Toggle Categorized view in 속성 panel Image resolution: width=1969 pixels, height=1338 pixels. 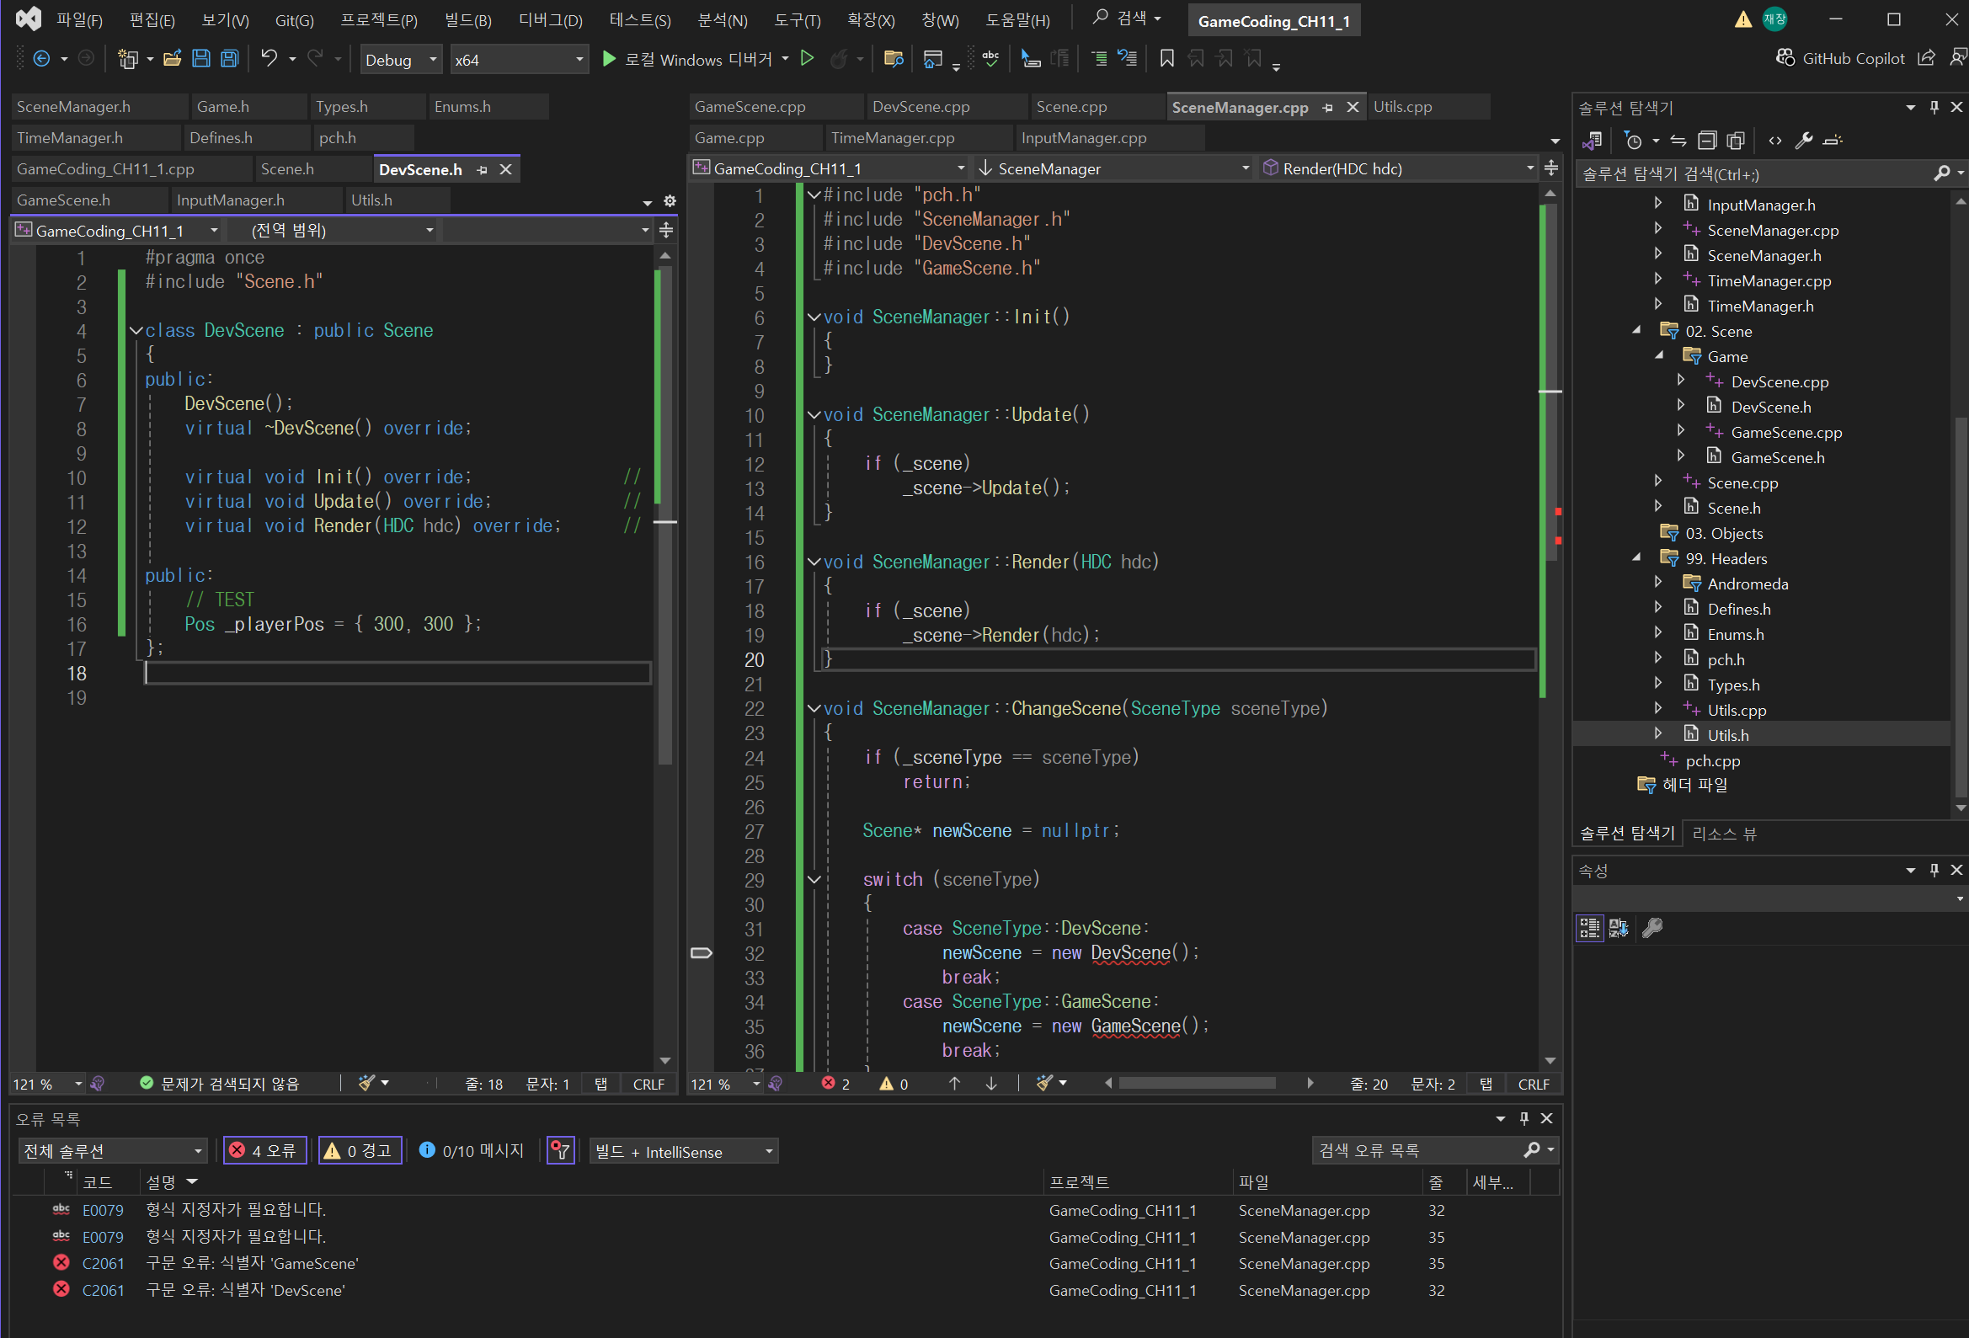pyautogui.click(x=1589, y=928)
